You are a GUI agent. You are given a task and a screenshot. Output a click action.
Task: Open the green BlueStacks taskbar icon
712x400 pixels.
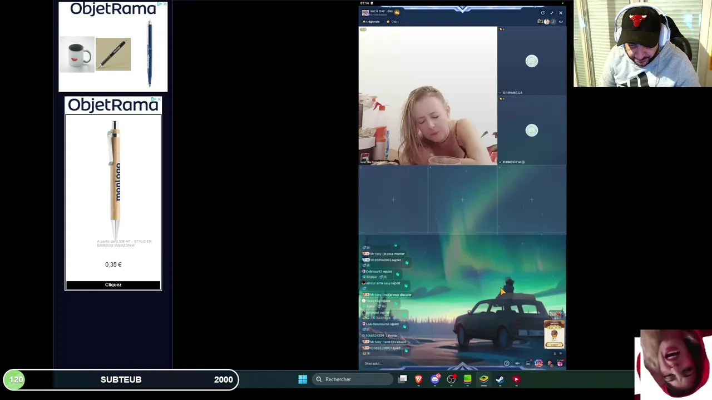point(467,379)
